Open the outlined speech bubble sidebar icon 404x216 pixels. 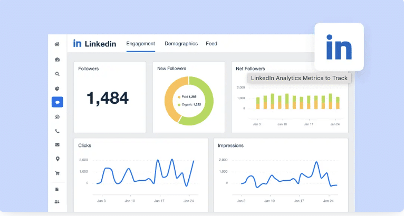pyautogui.click(x=57, y=117)
